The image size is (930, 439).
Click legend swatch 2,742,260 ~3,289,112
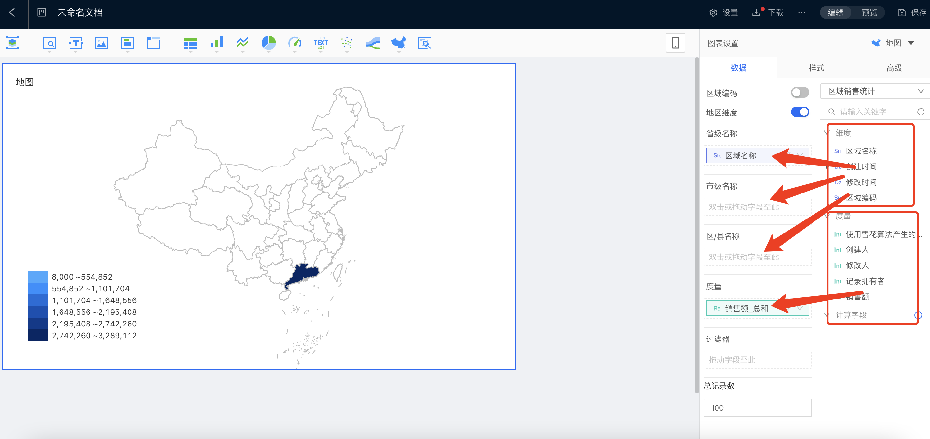tap(38, 335)
